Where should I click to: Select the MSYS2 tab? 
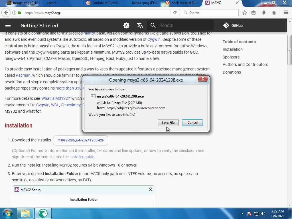(x=216, y=3)
